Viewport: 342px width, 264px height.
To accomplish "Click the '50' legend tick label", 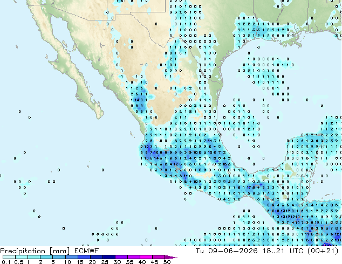I will (167, 262).
